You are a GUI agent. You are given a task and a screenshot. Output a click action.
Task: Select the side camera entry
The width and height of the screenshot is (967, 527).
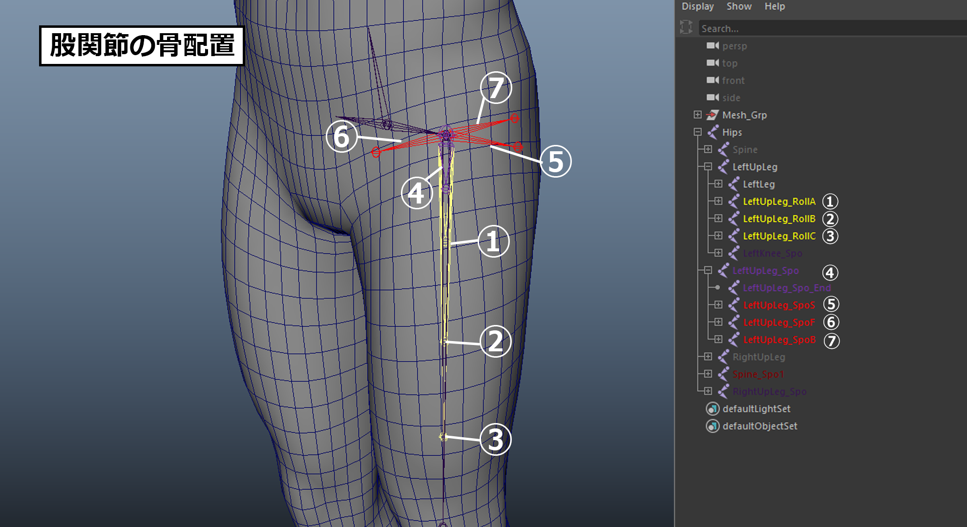tap(731, 98)
